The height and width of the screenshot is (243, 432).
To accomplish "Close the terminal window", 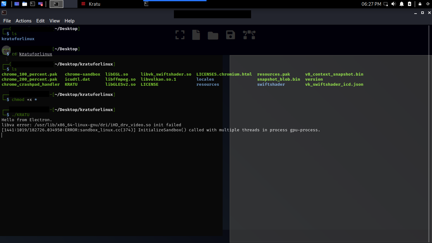I will [429, 13].
